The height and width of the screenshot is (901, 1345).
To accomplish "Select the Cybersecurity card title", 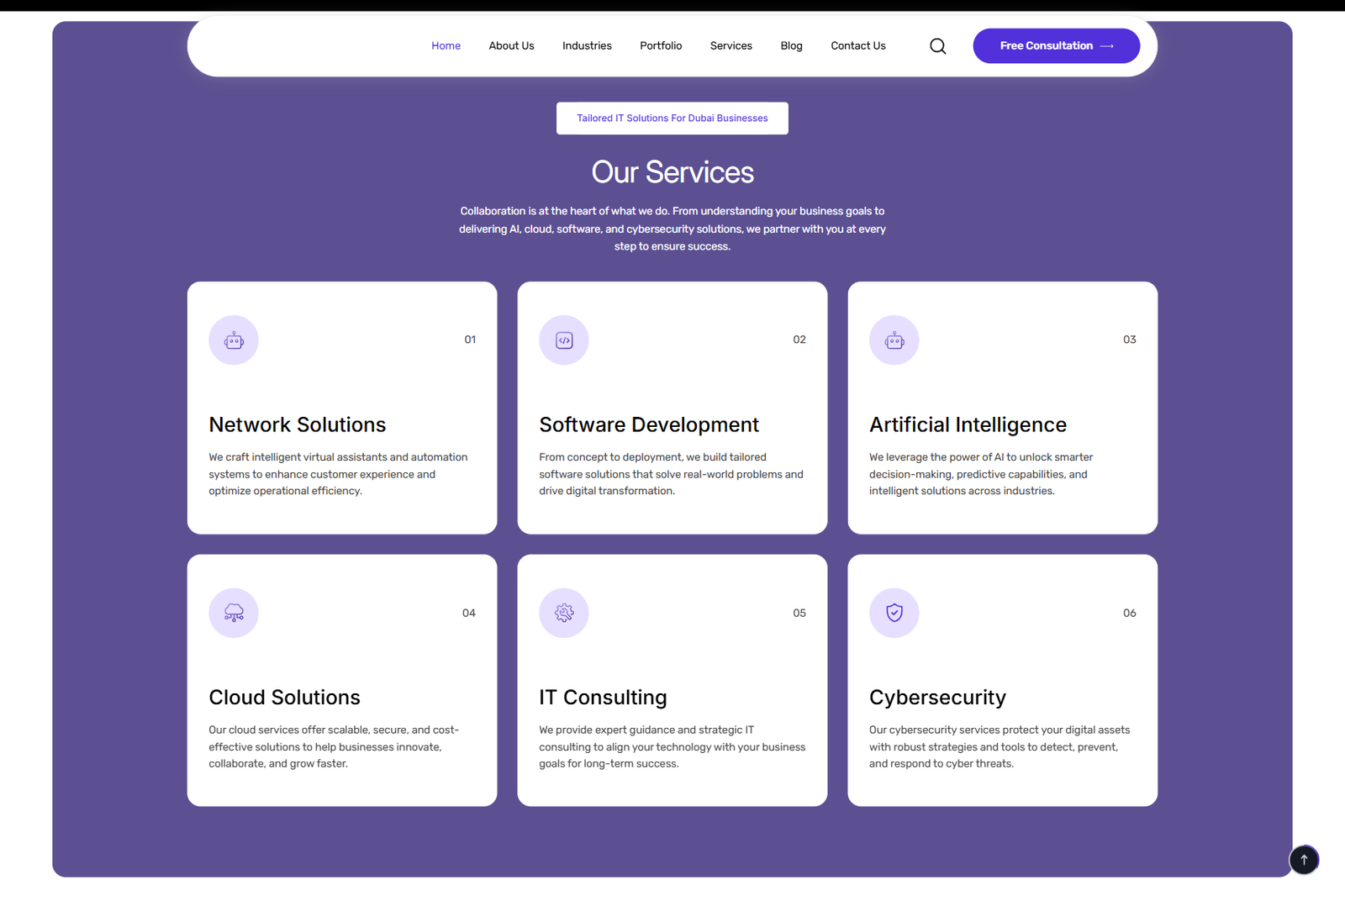I will click(x=937, y=698).
